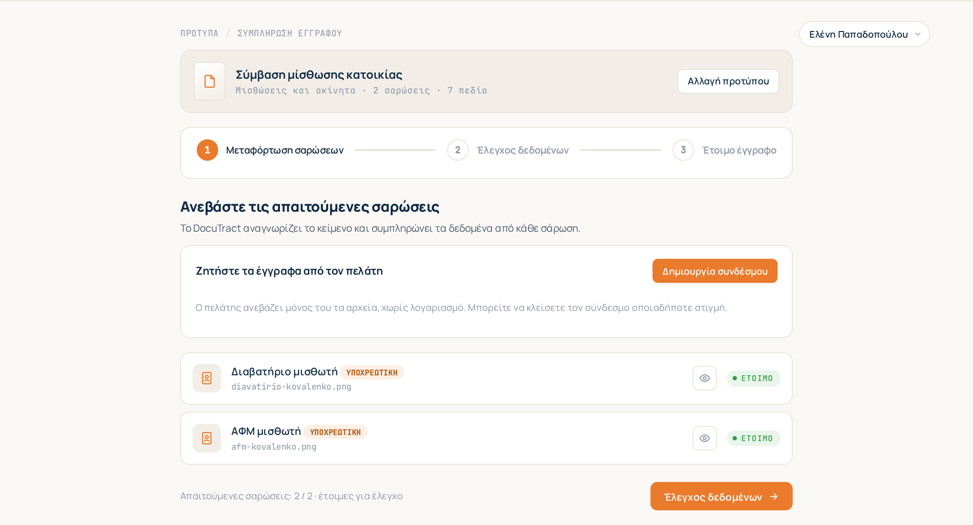Image resolution: width=973 pixels, height=525 pixels.
Task: Click the Δημιουργία συνδέσμου button
Action: 714,271
